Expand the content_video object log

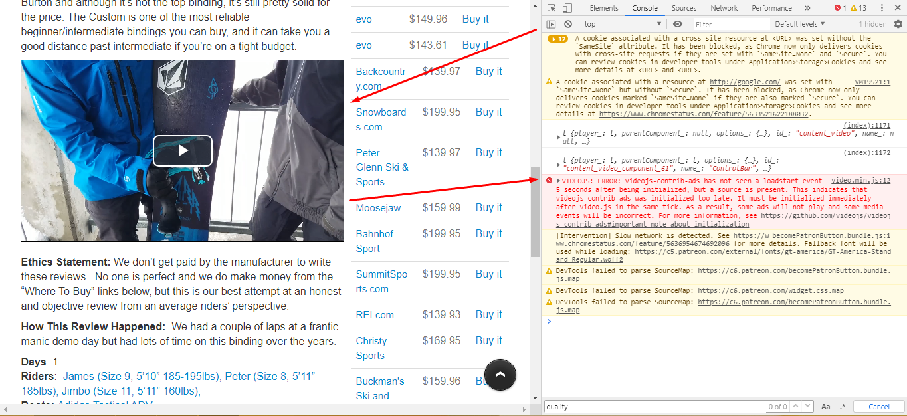(x=558, y=137)
